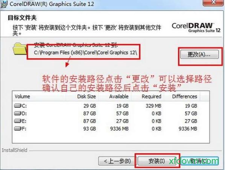The width and height of the screenshot is (225, 170).
Task: Cancel setup with the 取消 button
Action: tap(199, 161)
